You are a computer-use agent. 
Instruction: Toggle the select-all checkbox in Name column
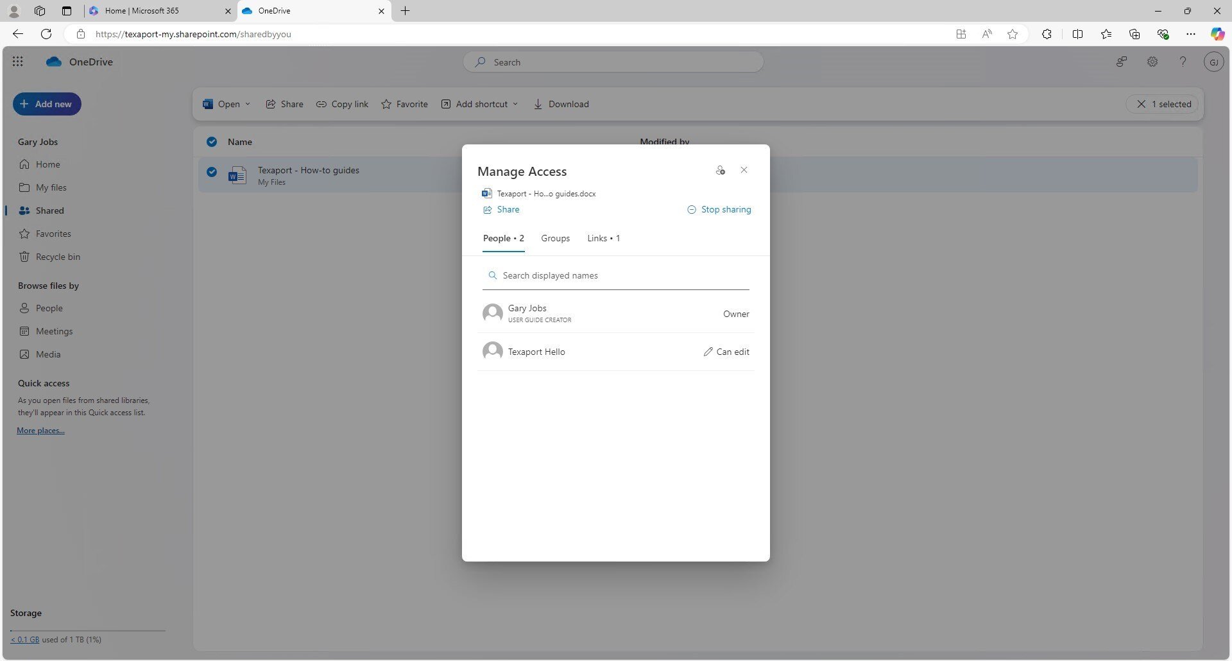[x=212, y=142]
